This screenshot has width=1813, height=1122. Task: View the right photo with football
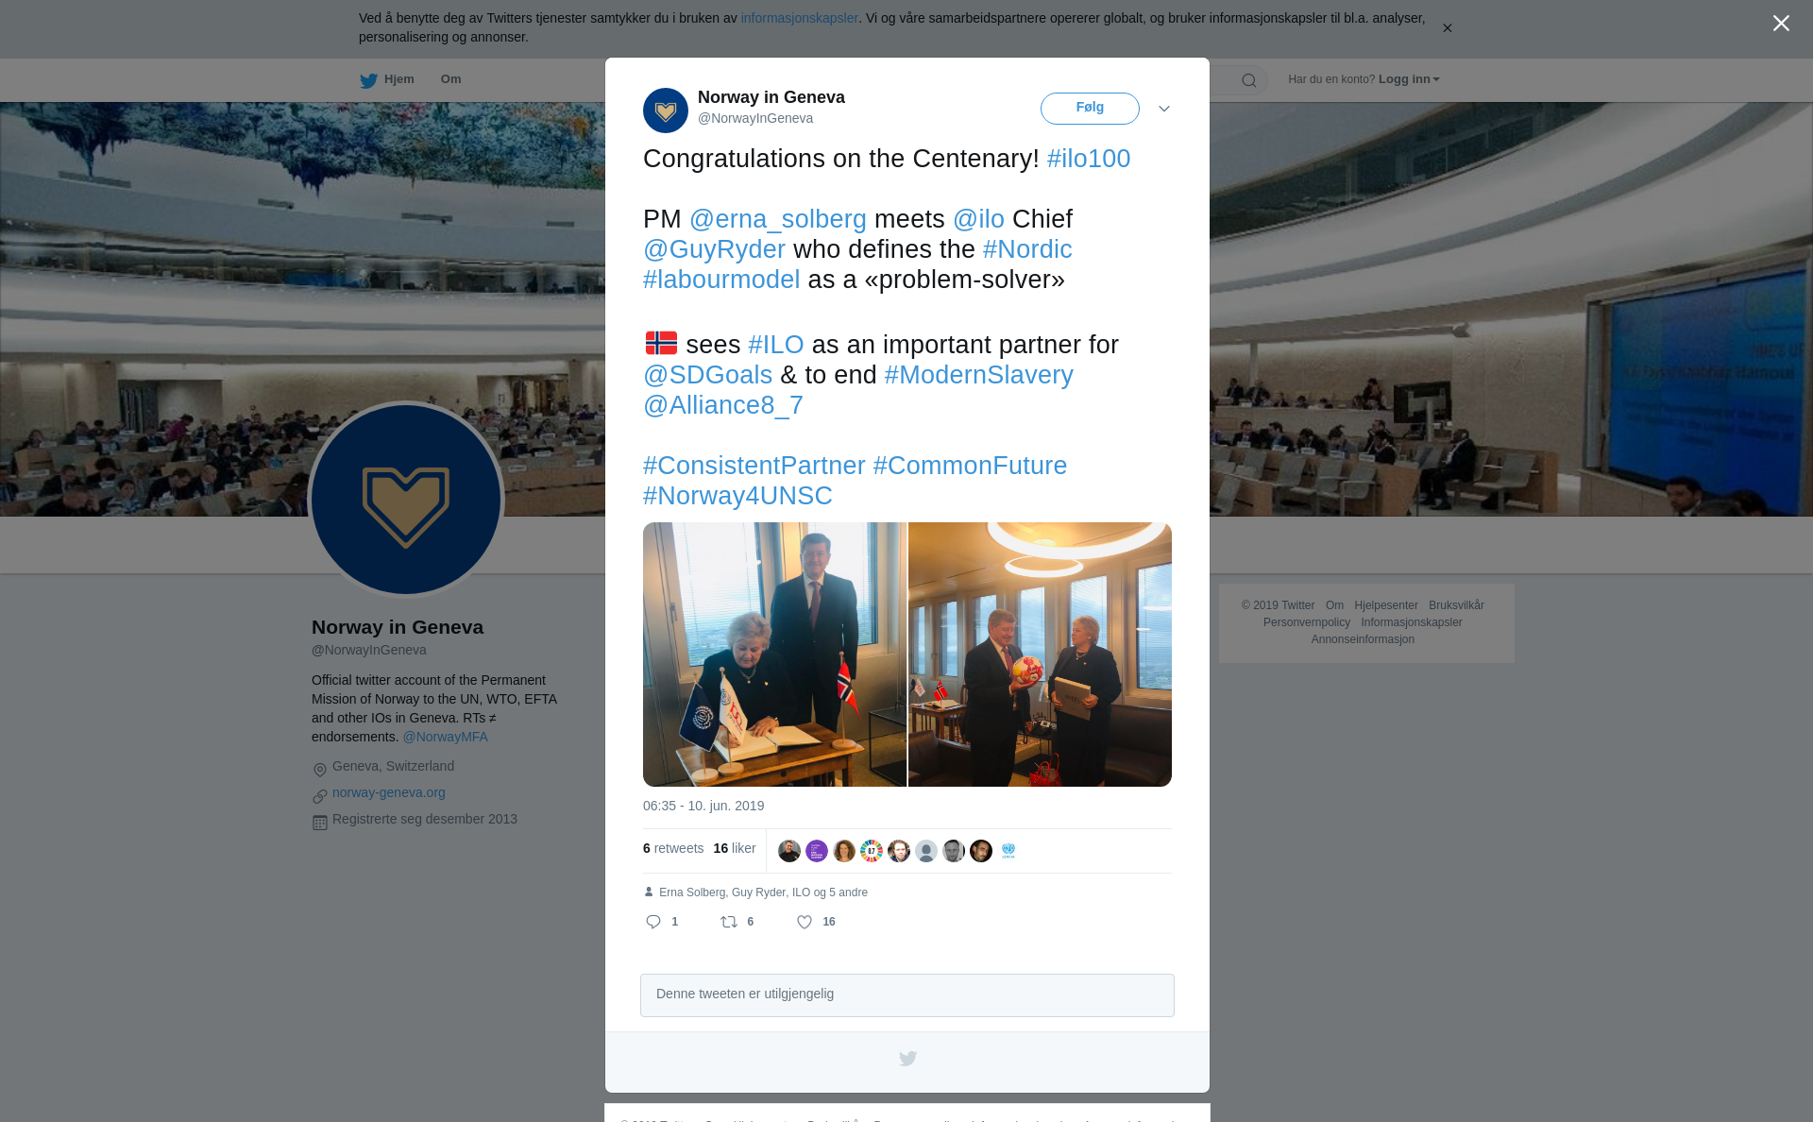[x=1040, y=654]
